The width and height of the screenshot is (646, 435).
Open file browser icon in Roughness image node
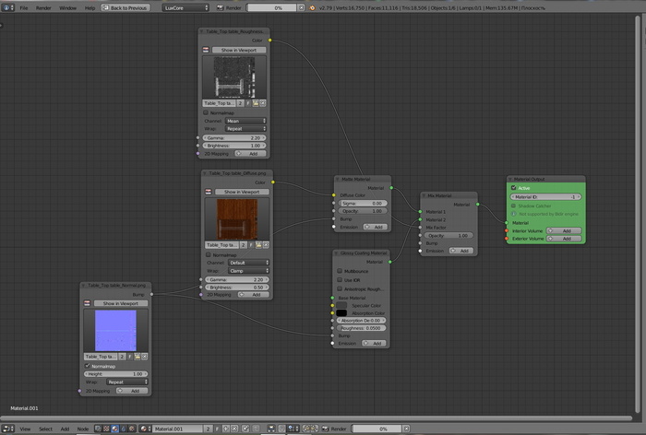tap(257, 104)
